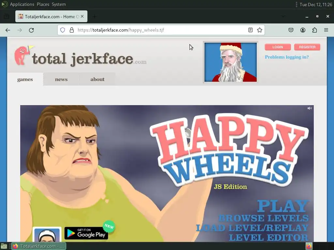Screen dimensions: 334x250
Task: Select the Totaljerkface.com taskbar window button
Action: tap(38, 246)
